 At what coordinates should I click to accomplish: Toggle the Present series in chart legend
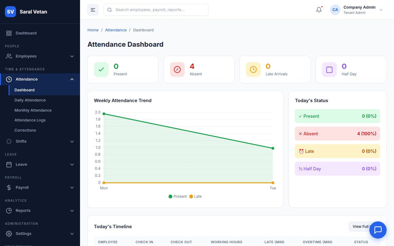(x=178, y=196)
